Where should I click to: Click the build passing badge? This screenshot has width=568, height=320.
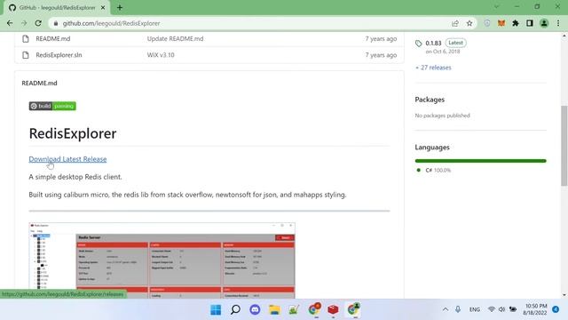(x=52, y=106)
